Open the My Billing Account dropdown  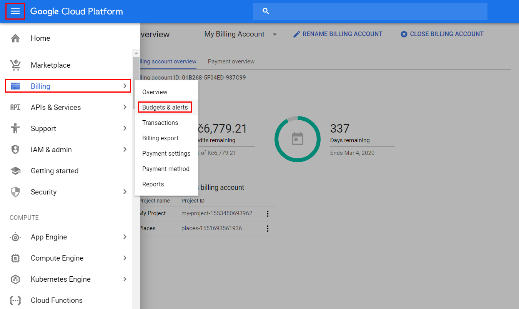tap(240, 34)
